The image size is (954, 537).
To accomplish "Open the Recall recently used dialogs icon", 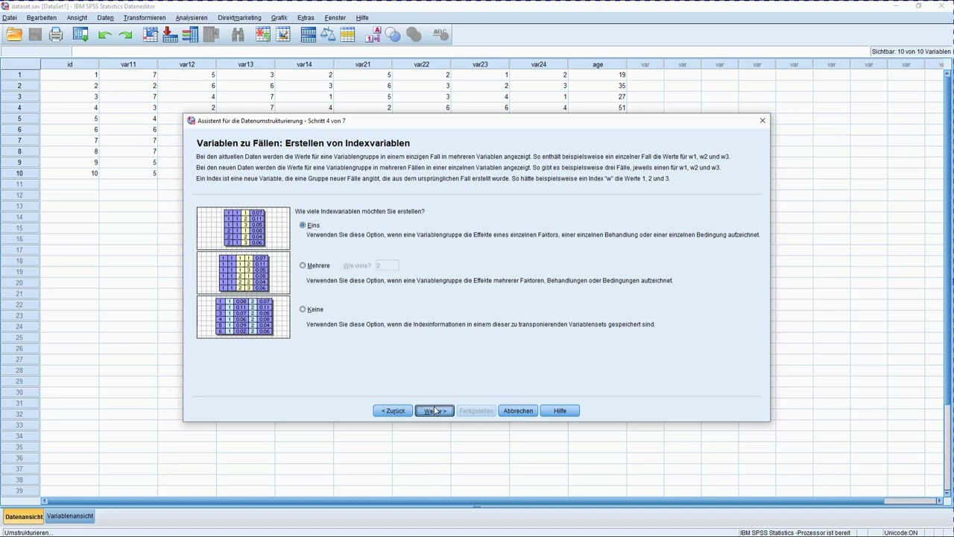I will [80, 34].
